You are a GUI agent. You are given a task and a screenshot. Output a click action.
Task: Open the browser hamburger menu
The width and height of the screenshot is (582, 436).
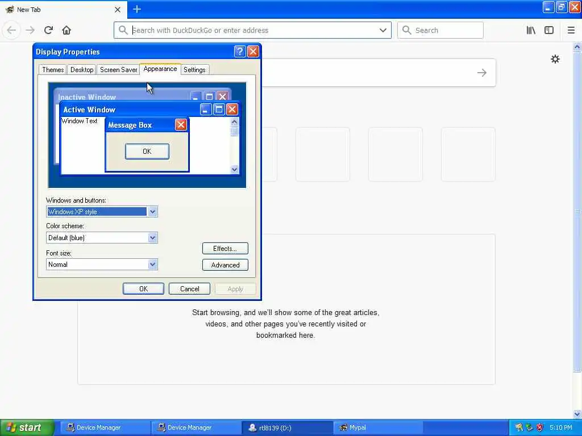pyautogui.click(x=571, y=30)
